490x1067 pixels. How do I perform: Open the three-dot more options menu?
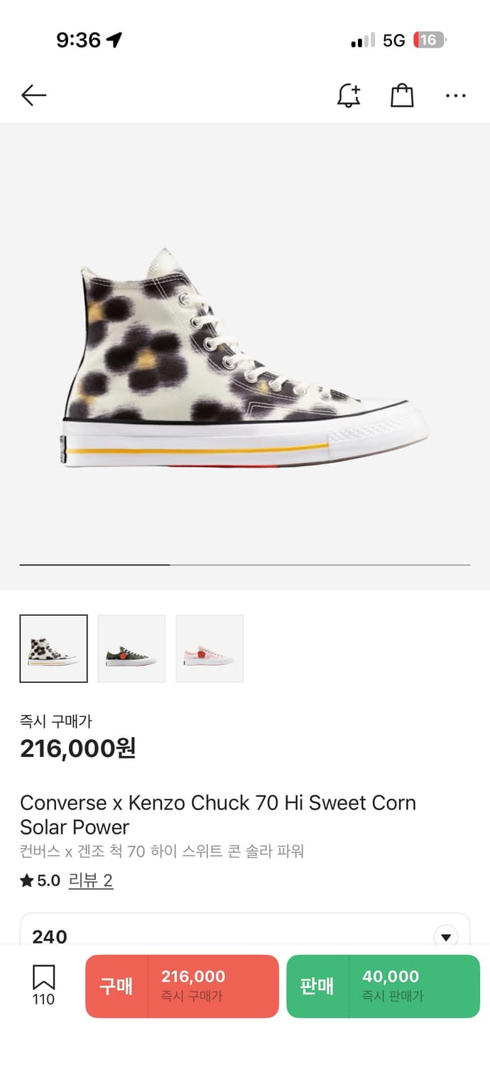[x=455, y=95]
